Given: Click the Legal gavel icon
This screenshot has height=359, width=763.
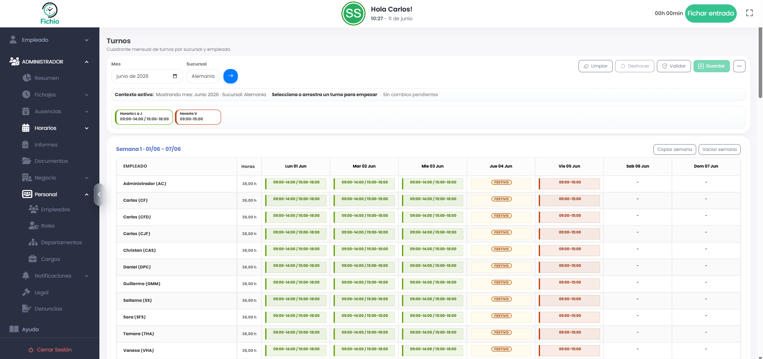Looking at the screenshot, I should click(26, 292).
